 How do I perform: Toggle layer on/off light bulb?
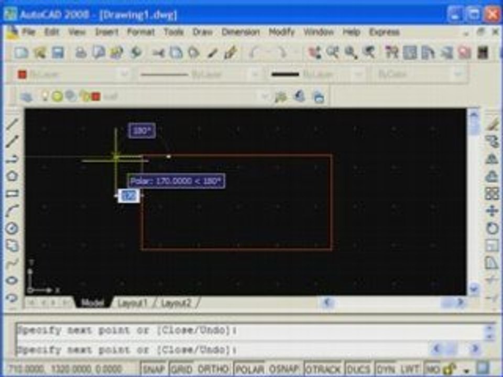[x=45, y=96]
